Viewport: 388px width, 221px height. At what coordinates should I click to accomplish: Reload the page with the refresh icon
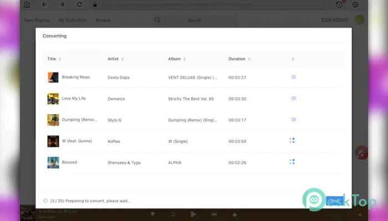point(80,4)
